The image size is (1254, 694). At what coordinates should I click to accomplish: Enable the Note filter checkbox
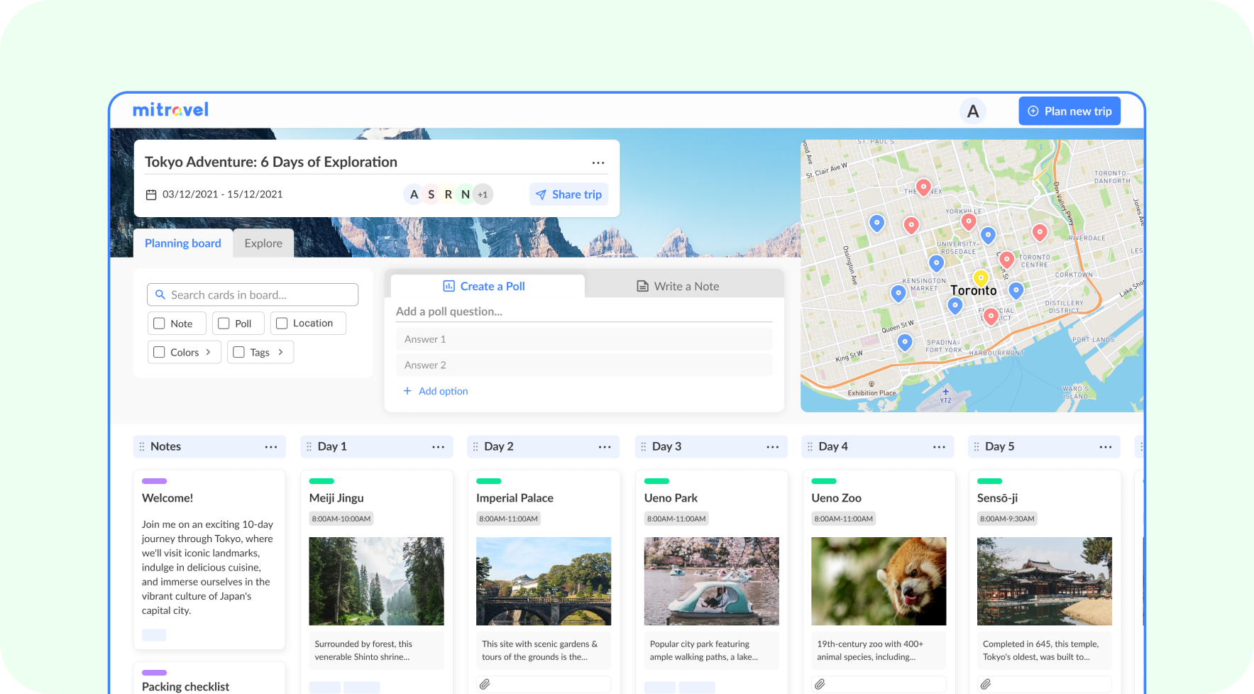pos(159,323)
